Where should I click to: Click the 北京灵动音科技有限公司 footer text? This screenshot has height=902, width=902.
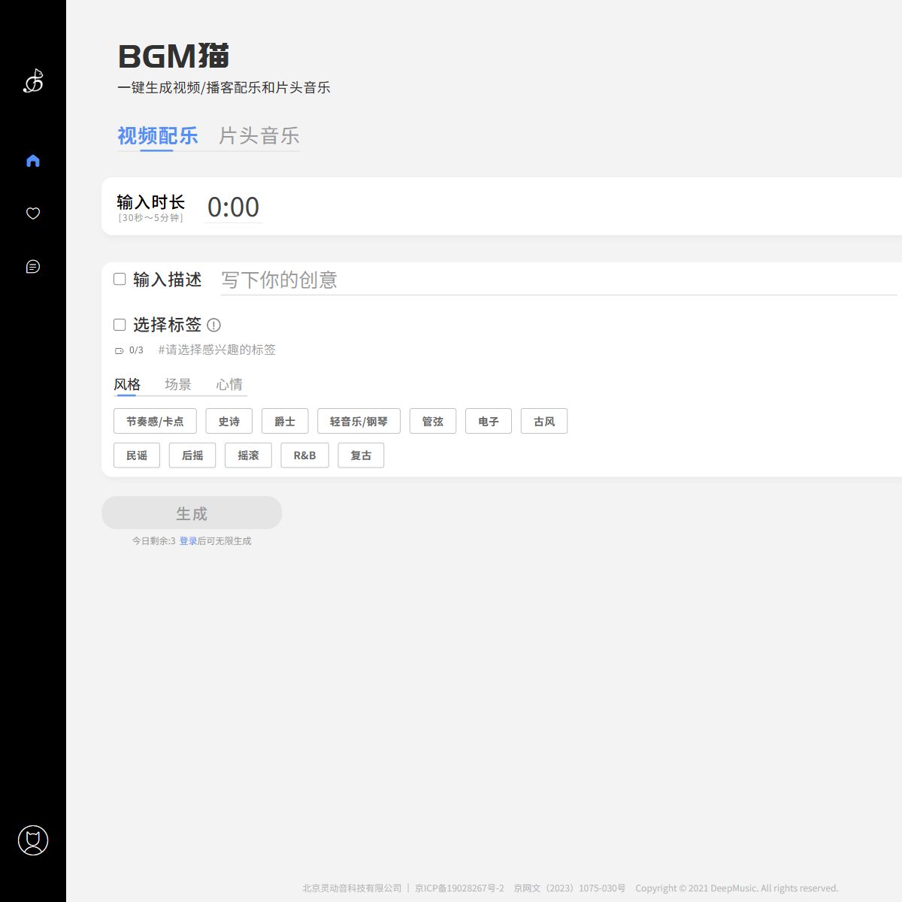pyautogui.click(x=352, y=888)
